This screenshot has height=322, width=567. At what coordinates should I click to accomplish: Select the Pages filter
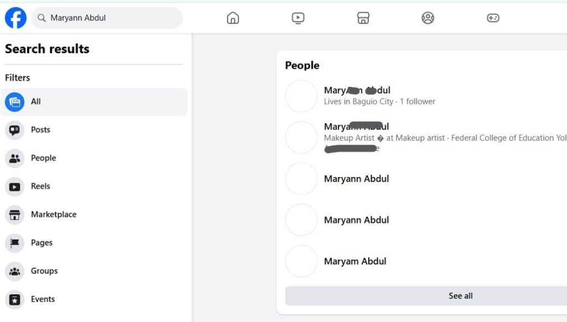coord(42,243)
